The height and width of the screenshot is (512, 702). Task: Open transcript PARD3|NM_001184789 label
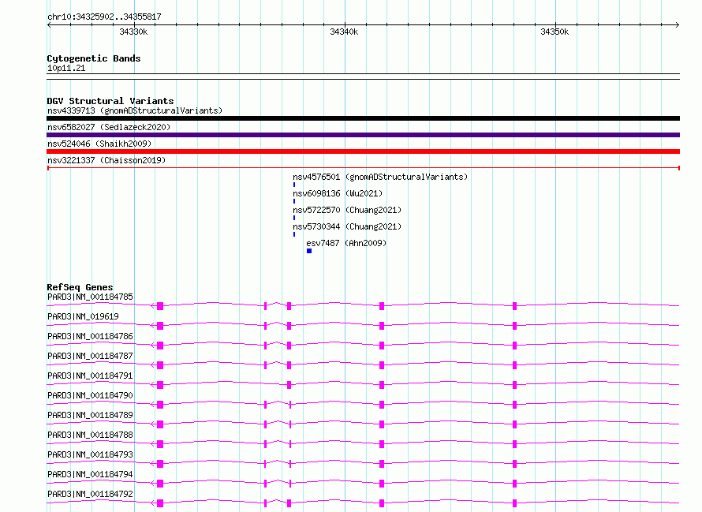click(x=90, y=415)
